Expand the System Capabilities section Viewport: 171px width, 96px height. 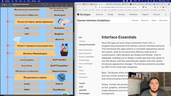point(77,57)
